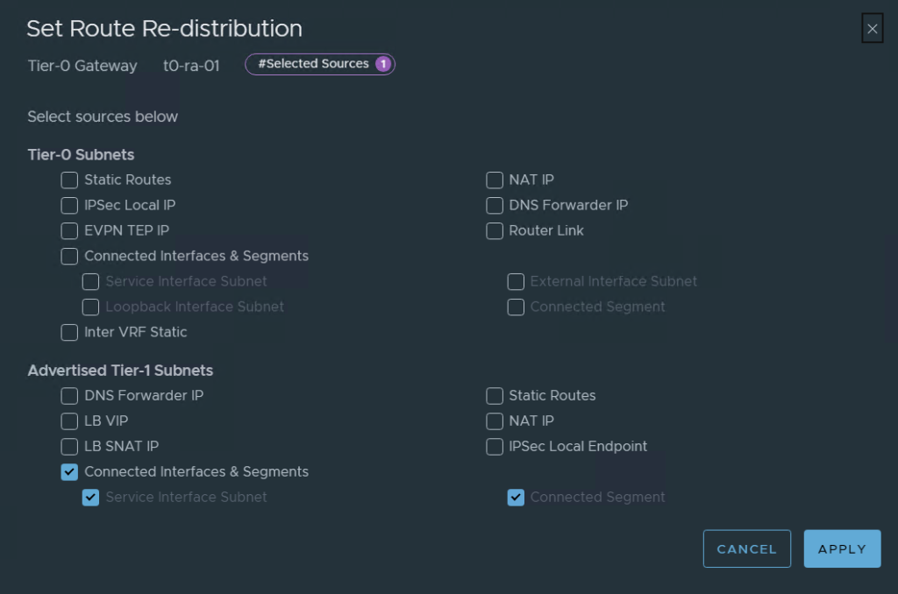Check the LB VIP checkbox
The width and height of the screenshot is (898, 594).
pyautogui.click(x=69, y=421)
